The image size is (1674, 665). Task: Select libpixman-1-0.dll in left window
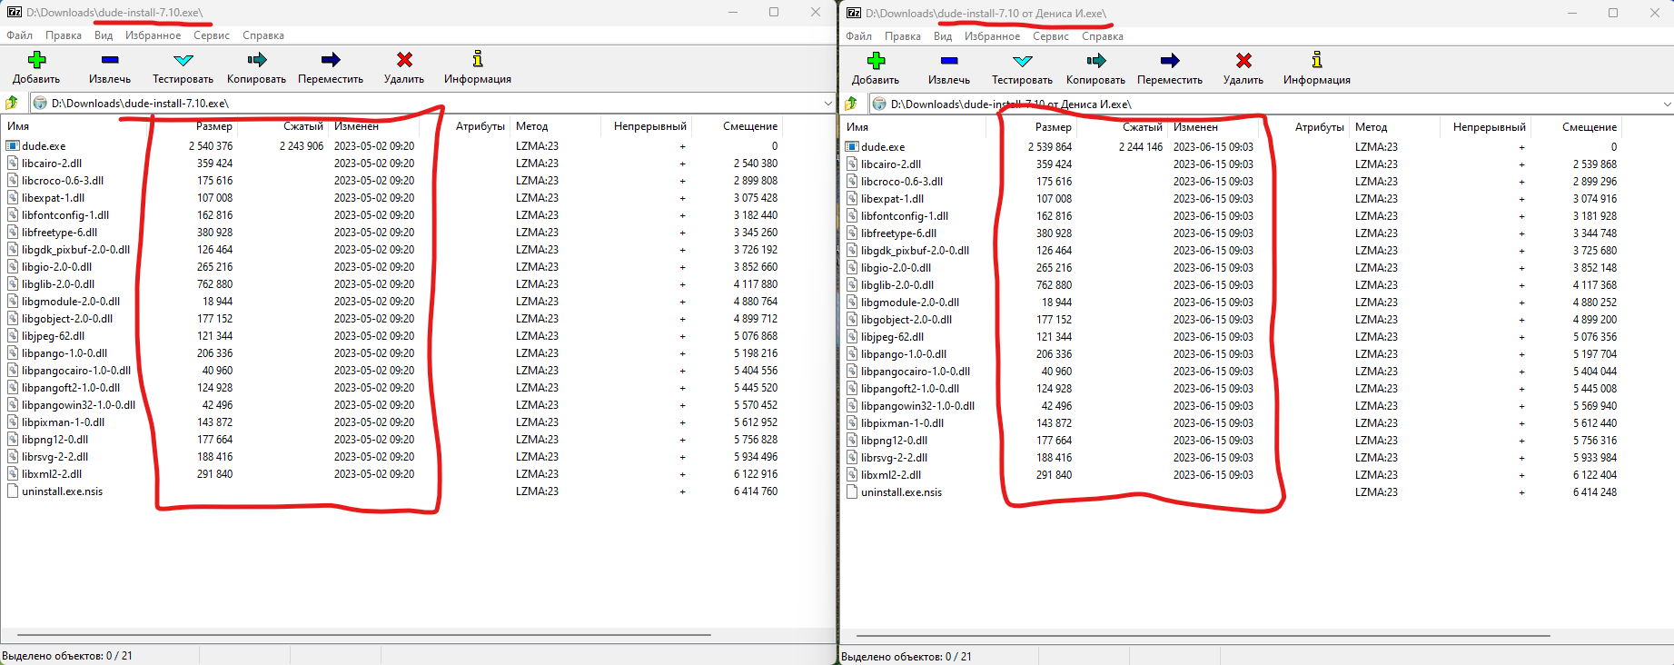point(63,422)
